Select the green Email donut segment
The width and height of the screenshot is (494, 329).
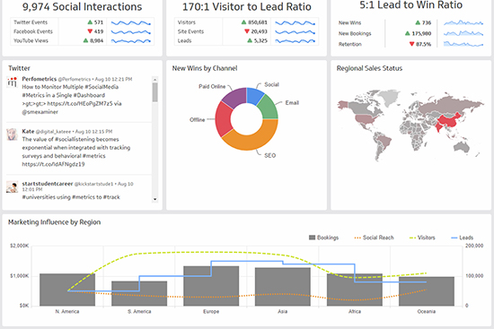[269, 108]
